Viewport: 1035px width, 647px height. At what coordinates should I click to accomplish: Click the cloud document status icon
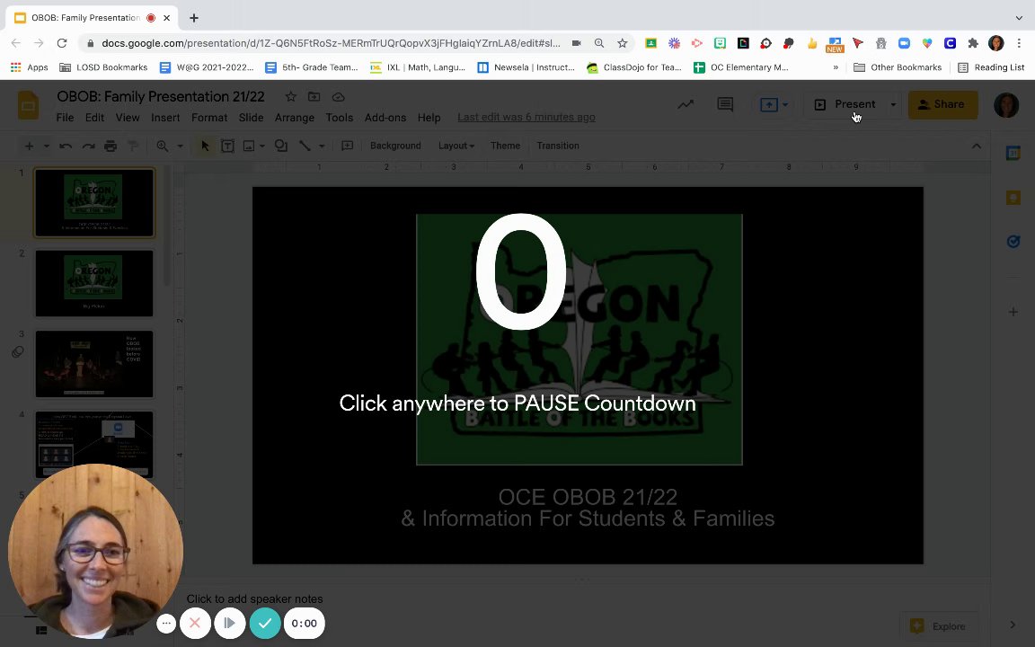click(338, 97)
